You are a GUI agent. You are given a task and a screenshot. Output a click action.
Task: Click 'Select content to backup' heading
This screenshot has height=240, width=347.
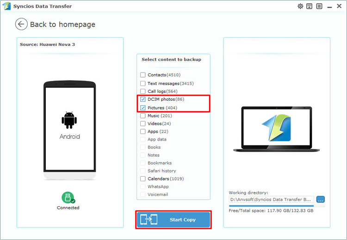pyautogui.click(x=171, y=60)
